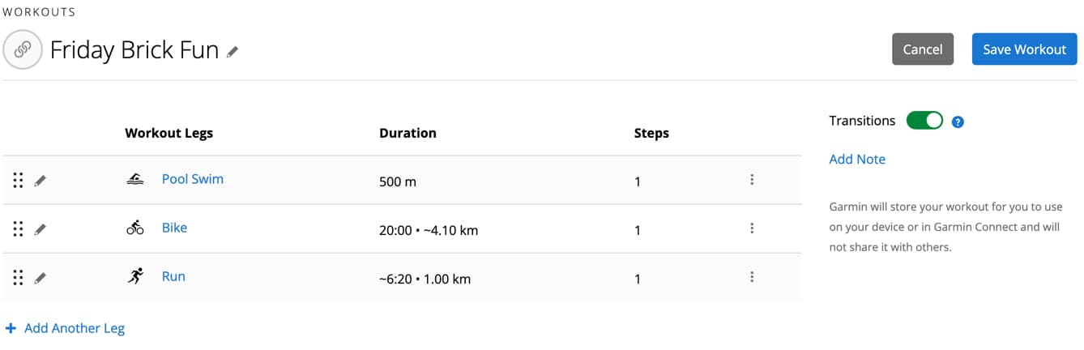Screen dimensions: 1084x350
Task: Open the Run leg three-dot menu
Action: click(752, 277)
